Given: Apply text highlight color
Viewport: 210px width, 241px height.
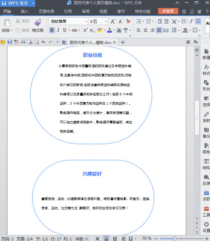Looking at the screenshot, I should coord(100,30).
